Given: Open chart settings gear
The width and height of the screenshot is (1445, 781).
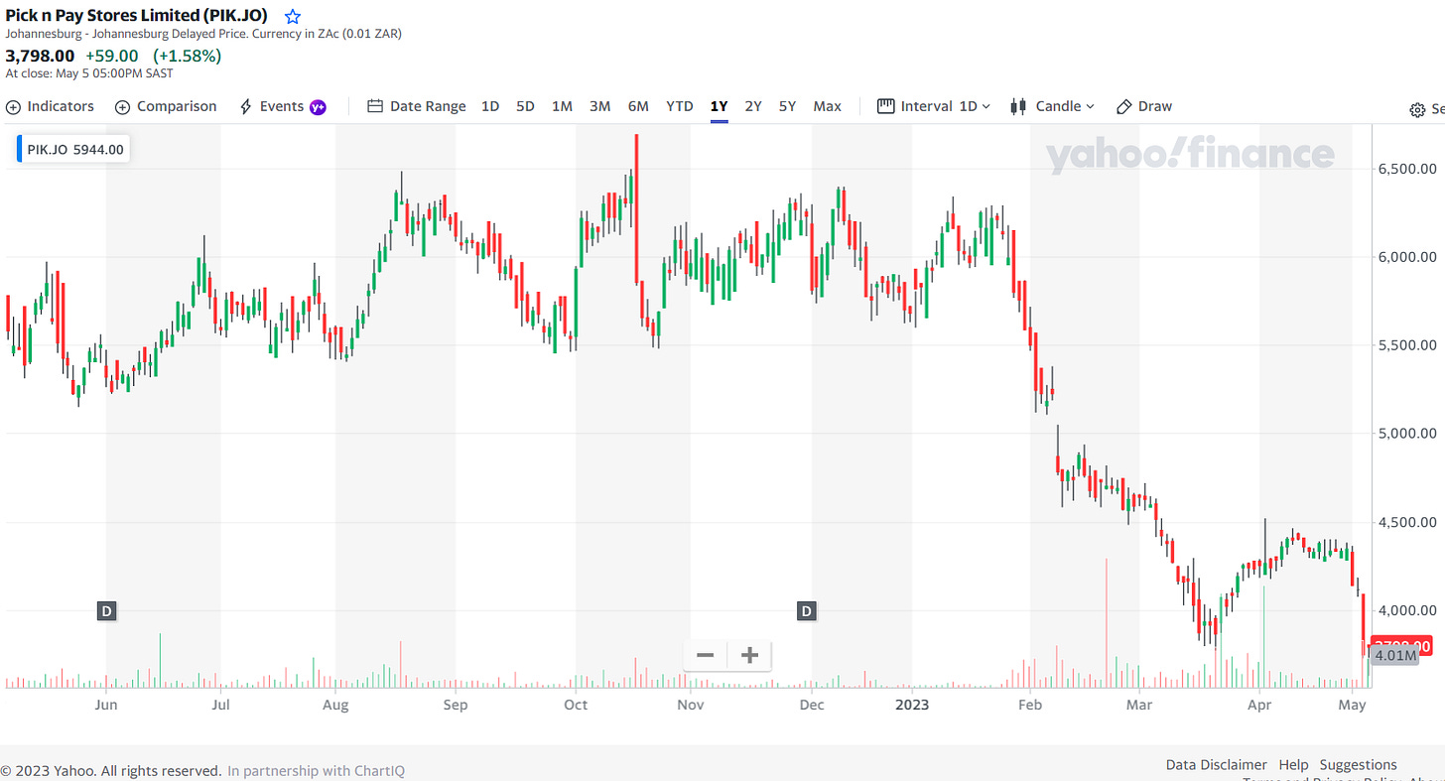Looking at the screenshot, I should pyautogui.click(x=1417, y=110).
